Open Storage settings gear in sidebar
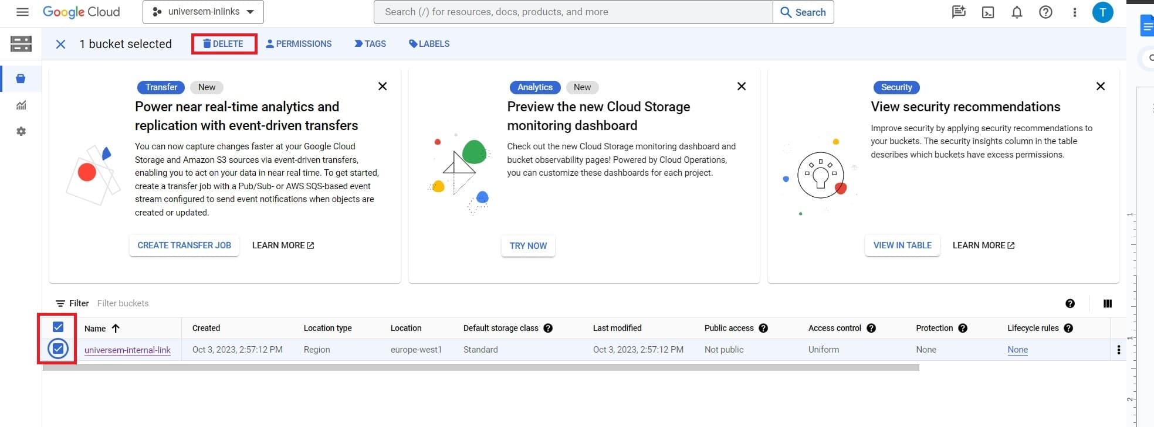Screen dimensions: 1154x427 21,131
